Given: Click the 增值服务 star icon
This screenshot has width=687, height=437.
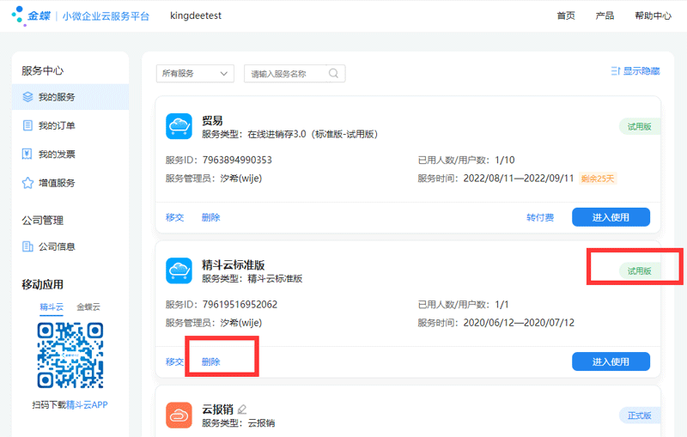Looking at the screenshot, I should 27,183.
